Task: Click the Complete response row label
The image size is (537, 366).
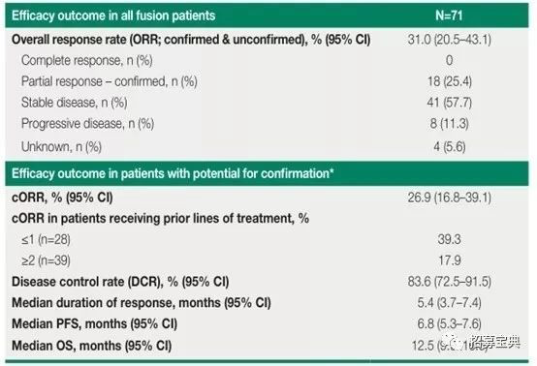Action: [86, 61]
